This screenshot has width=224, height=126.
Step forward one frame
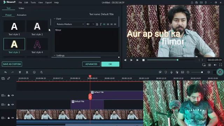point(131,60)
